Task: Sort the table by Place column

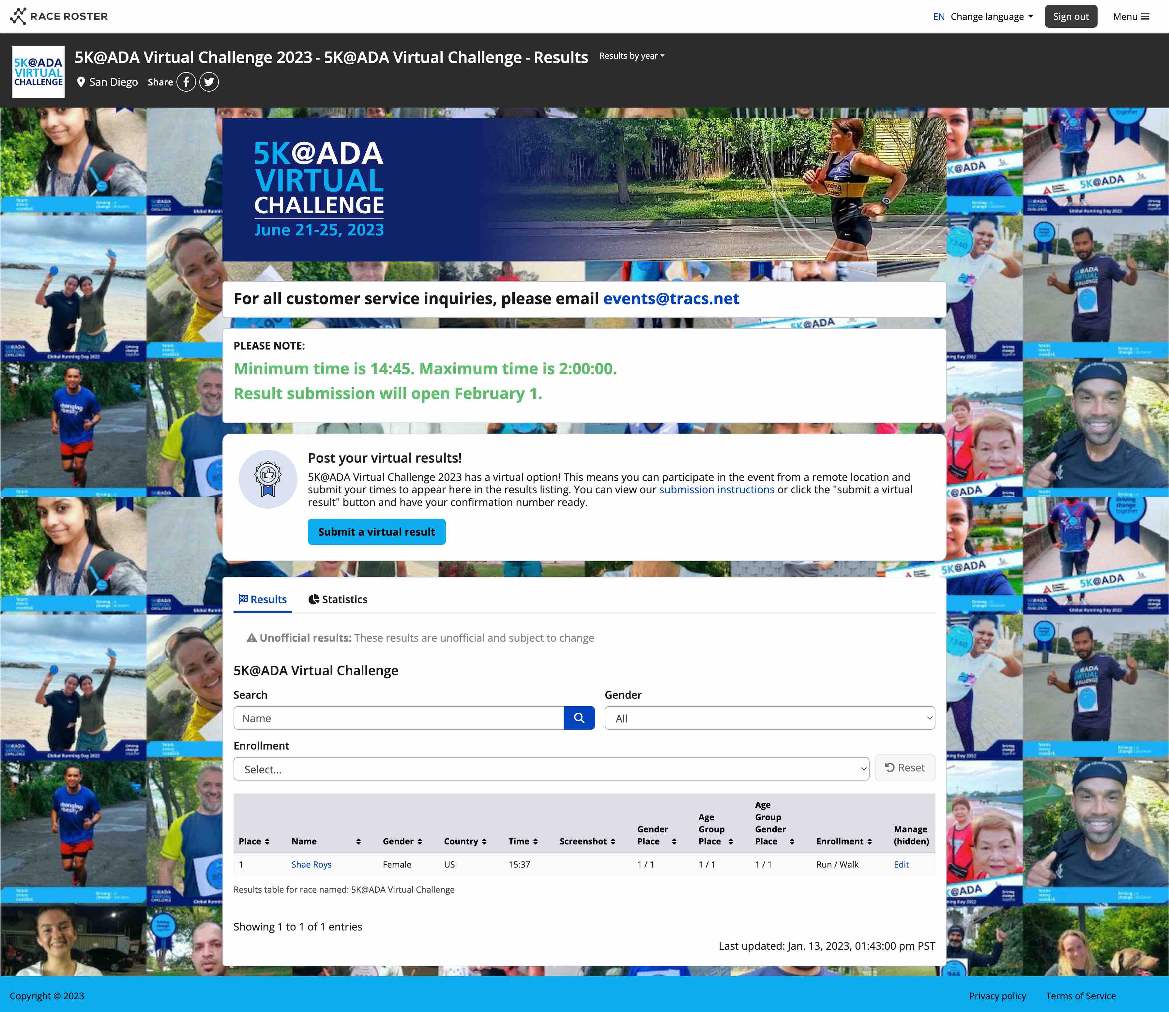Action: point(254,841)
